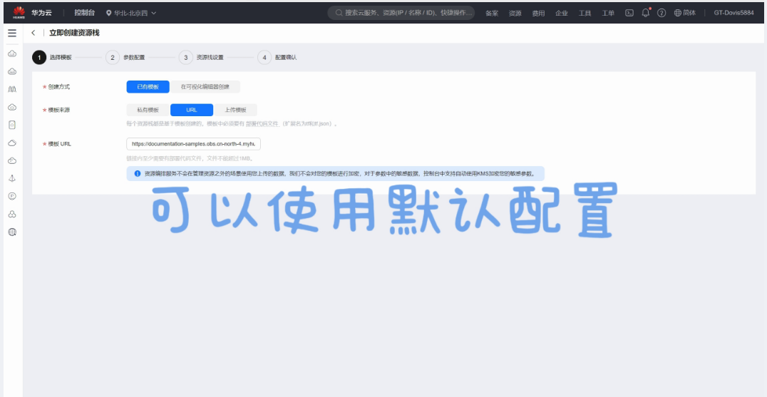Click the globe icon in left sidebar

tap(12, 232)
